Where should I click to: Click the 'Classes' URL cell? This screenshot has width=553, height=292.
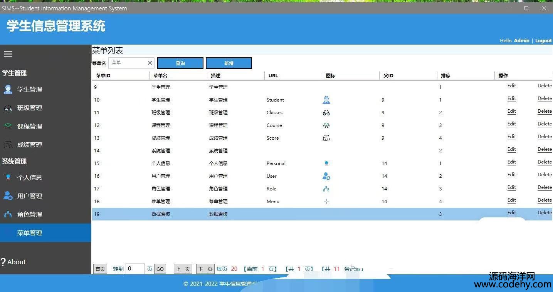274,113
